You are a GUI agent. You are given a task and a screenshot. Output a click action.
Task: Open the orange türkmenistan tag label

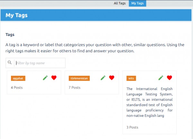point(79,78)
